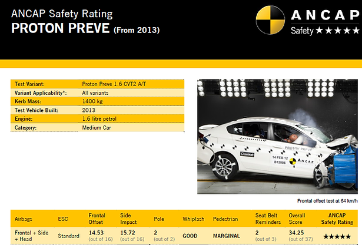The height and width of the screenshot is (251, 362).
Task: Click the Pole score '2 (out of 2)'
Action: click(x=164, y=236)
